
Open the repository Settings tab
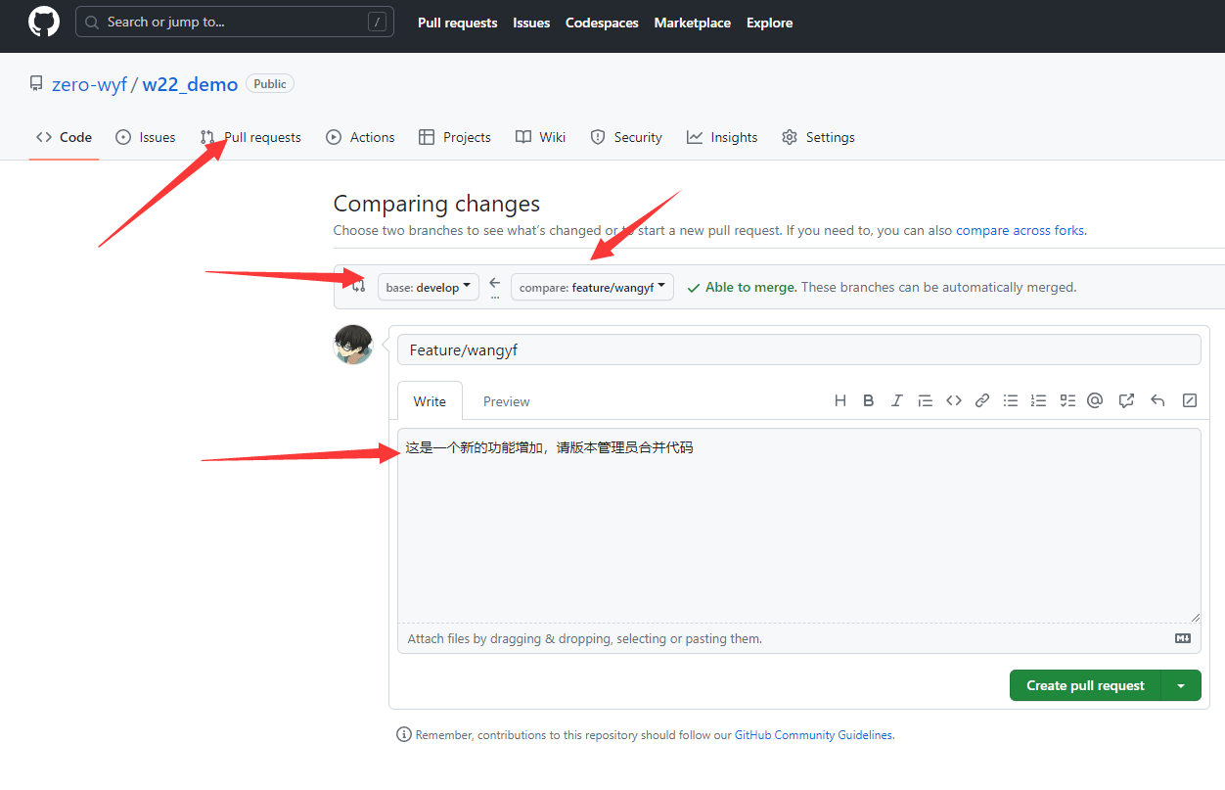[x=818, y=137]
